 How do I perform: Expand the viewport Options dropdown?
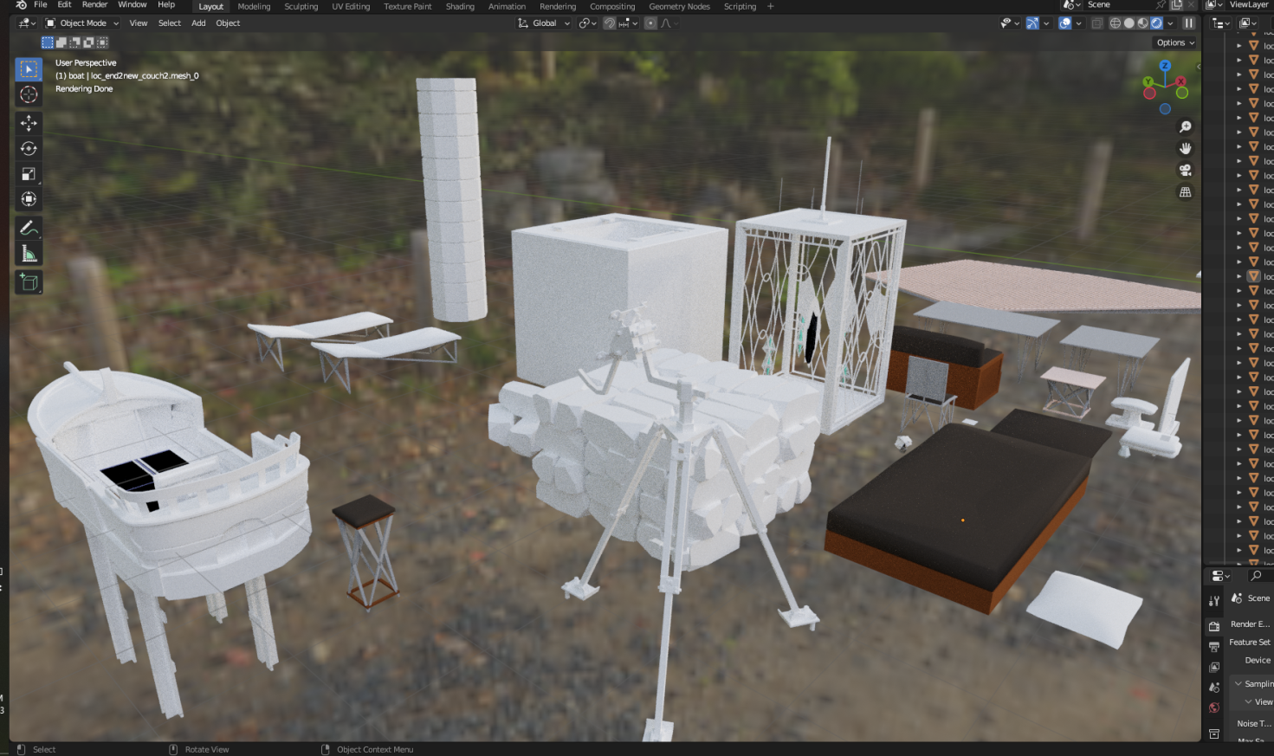click(x=1174, y=42)
